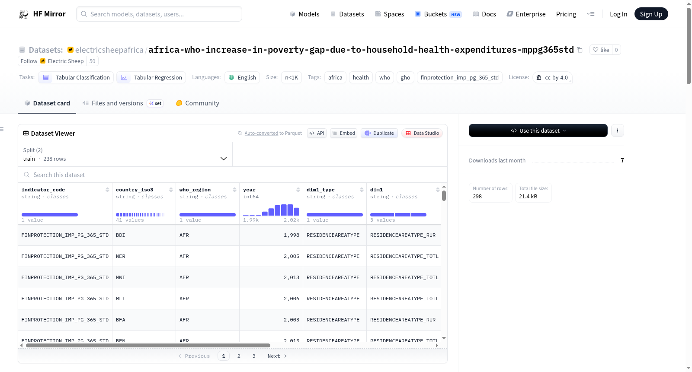Click the Duplicate button
Screen dimensions: 692x372
(379, 133)
